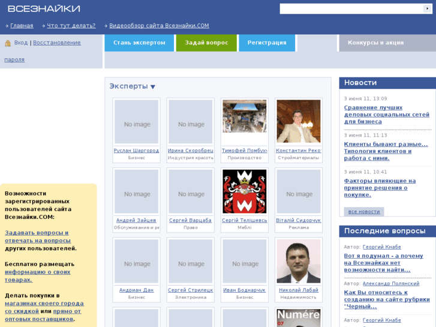Click the category label Меблі
Viewport: 436px width, 327px height.
(245, 227)
